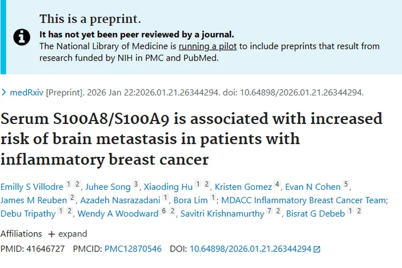Open author Bora Lim

coord(190,200)
